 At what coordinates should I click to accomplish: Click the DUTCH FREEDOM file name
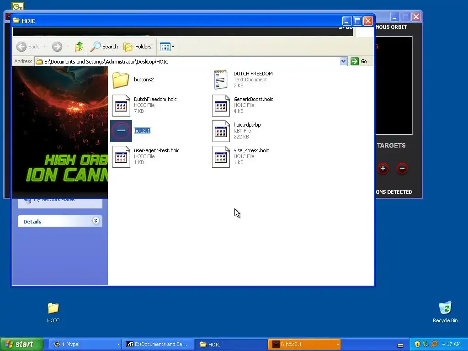point(253,74)
